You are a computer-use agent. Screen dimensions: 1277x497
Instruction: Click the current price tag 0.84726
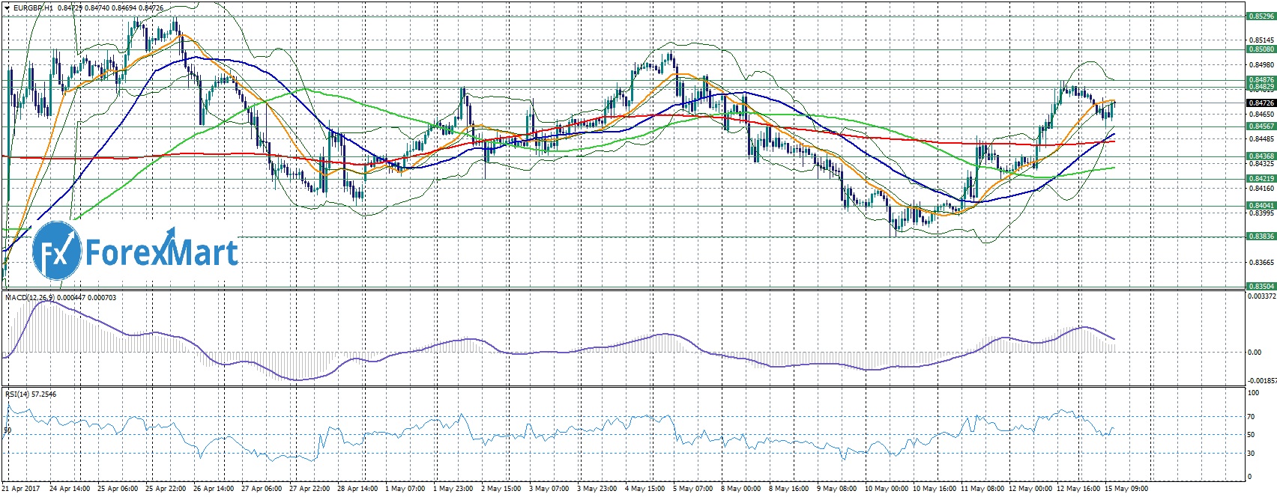point(1261,103)
